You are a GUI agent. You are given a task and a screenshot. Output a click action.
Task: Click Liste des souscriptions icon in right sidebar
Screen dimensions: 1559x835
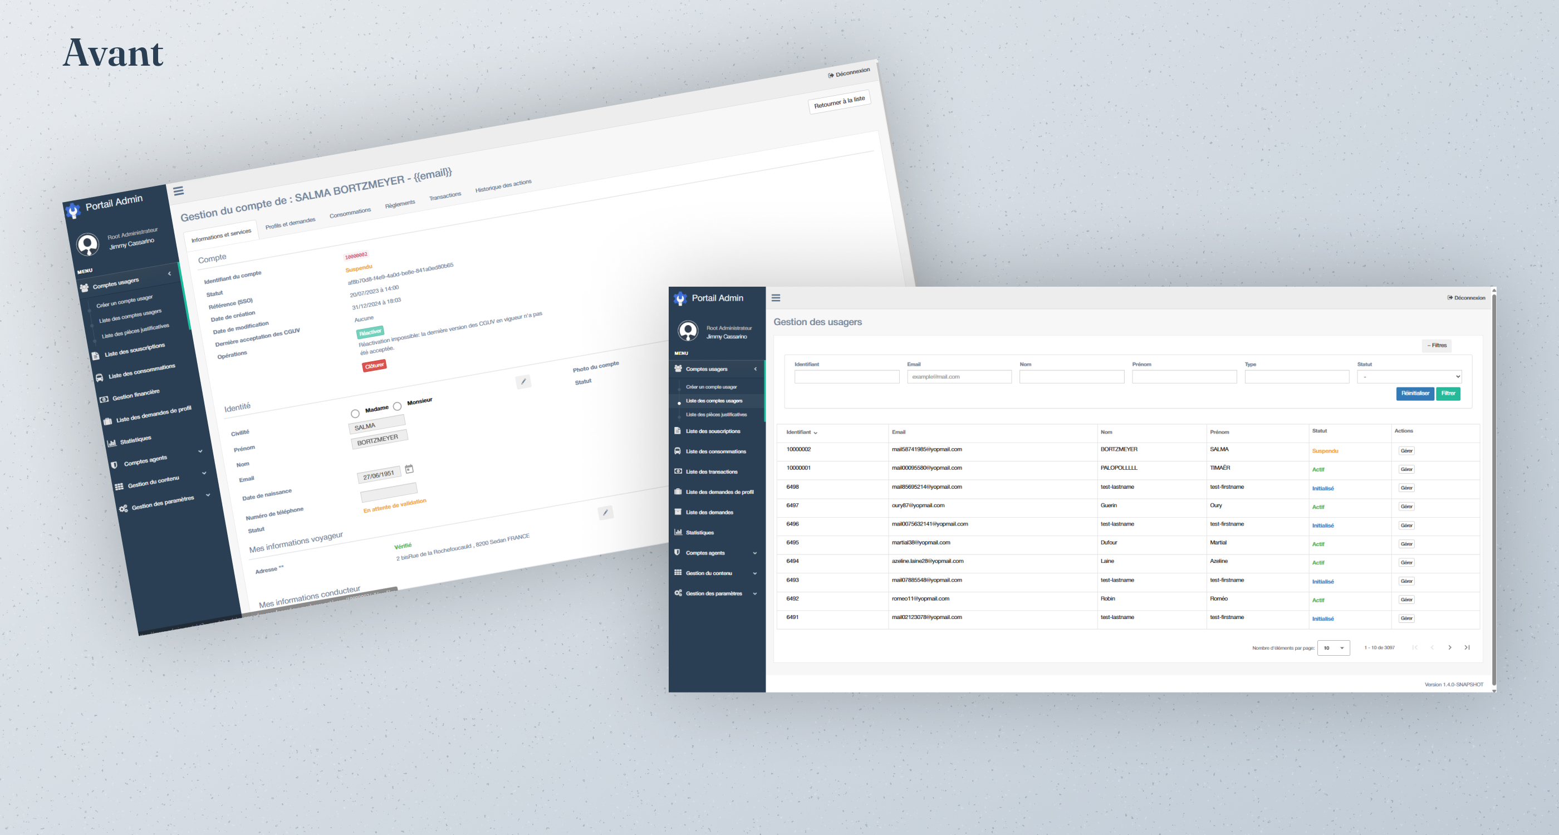point(678,431)
